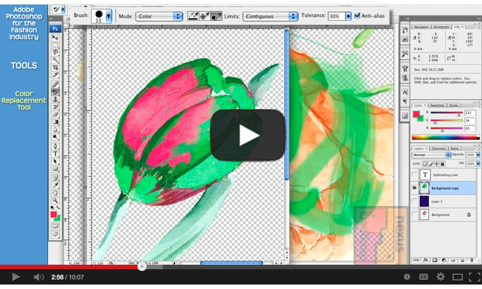Select the Clone Stamp tool
This screenshot has height=289, width=482.
tap(55, 100)
